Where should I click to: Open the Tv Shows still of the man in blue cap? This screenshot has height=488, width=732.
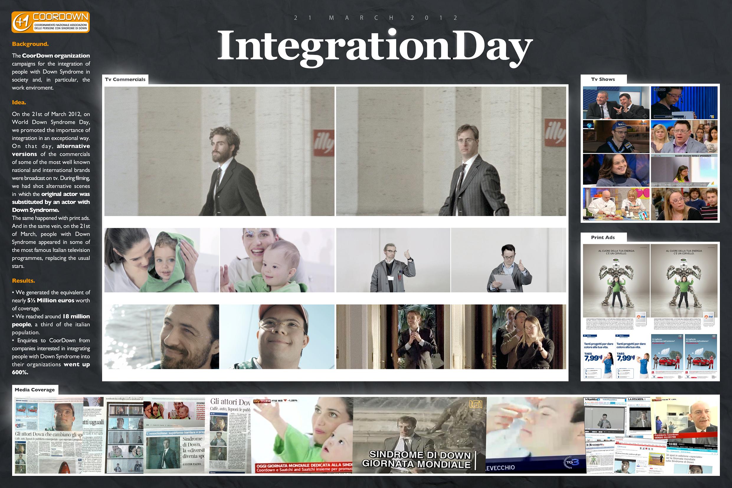[616, 136]
